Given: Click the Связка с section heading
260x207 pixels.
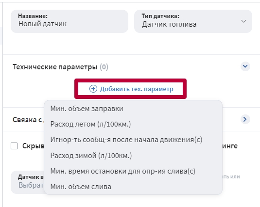Looking at the screenshot, I should [27, 119].
